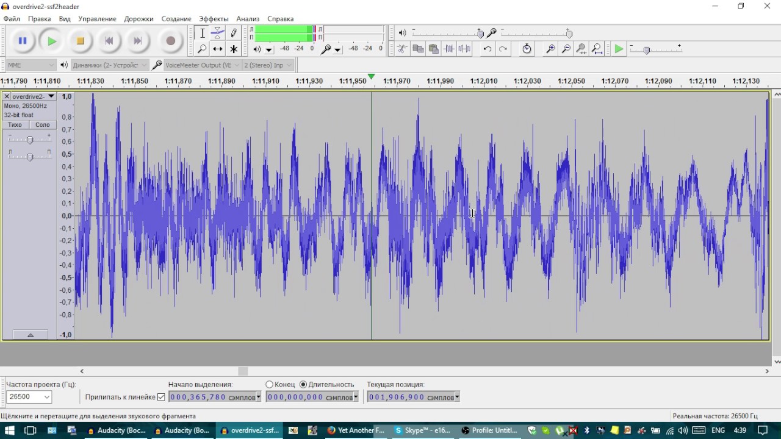Select the Time Shift tool
Screen dimensions: 781x439
218,49
